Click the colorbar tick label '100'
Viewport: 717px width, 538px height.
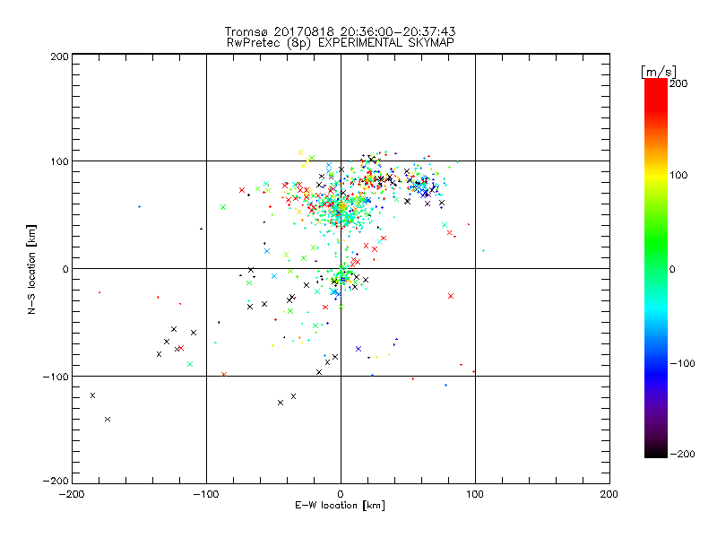(x=678, y=175)
